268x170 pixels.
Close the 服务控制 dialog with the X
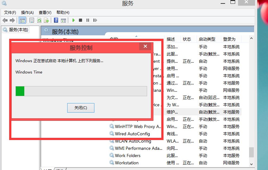(x=145, y=46)
